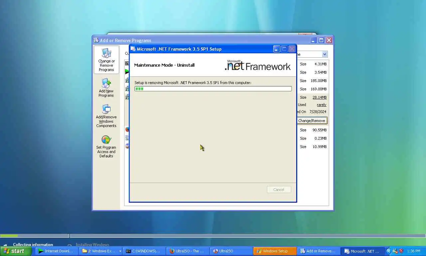Switch to UltraISO application taskbar button

coord(231,251)
